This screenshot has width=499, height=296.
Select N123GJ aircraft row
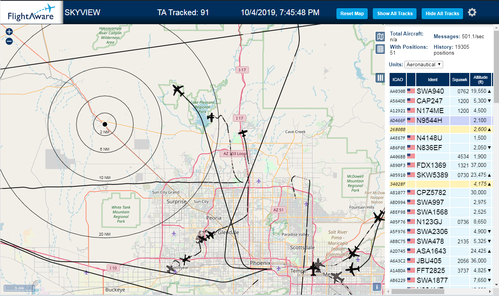tap(440, 222)
